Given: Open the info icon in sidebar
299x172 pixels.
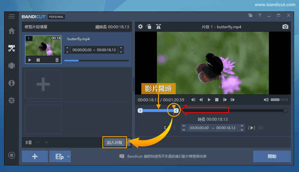Looking at the screenshot, I should click(x=11, y=83).
